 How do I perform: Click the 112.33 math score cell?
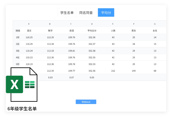[x=51, y=51]
